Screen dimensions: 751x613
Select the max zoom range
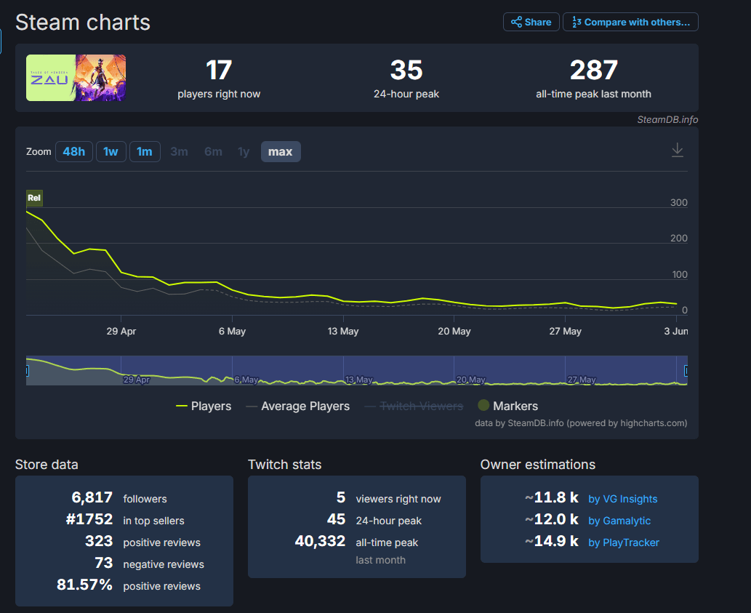click(x=280, y=151)
